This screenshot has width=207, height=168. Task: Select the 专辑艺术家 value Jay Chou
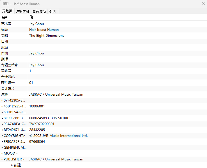(x=37, y=65)
